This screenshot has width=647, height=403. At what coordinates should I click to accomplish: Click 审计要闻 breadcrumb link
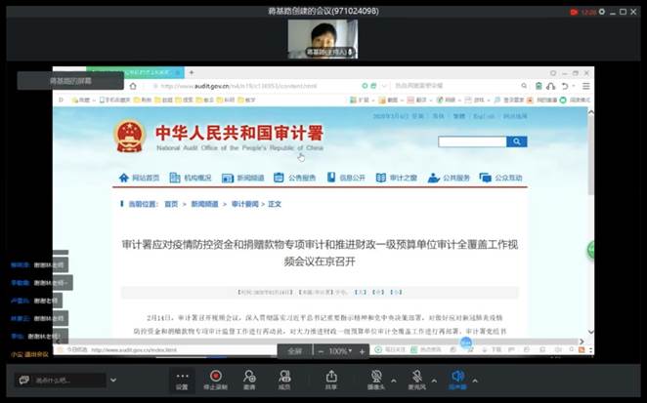tap(244, 204)
